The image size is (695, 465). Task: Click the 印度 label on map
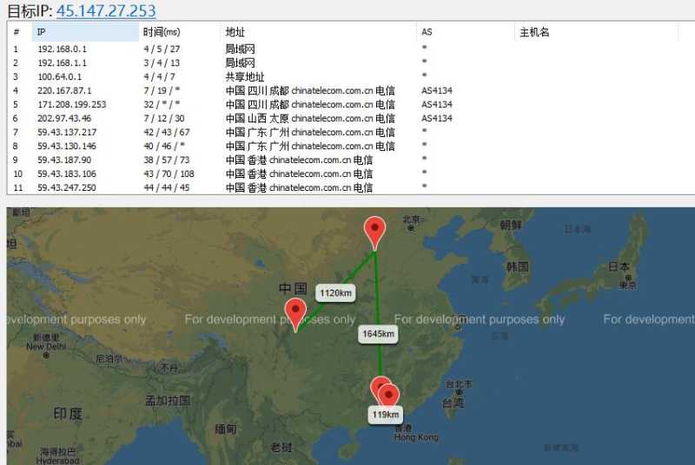click(68, 414)
